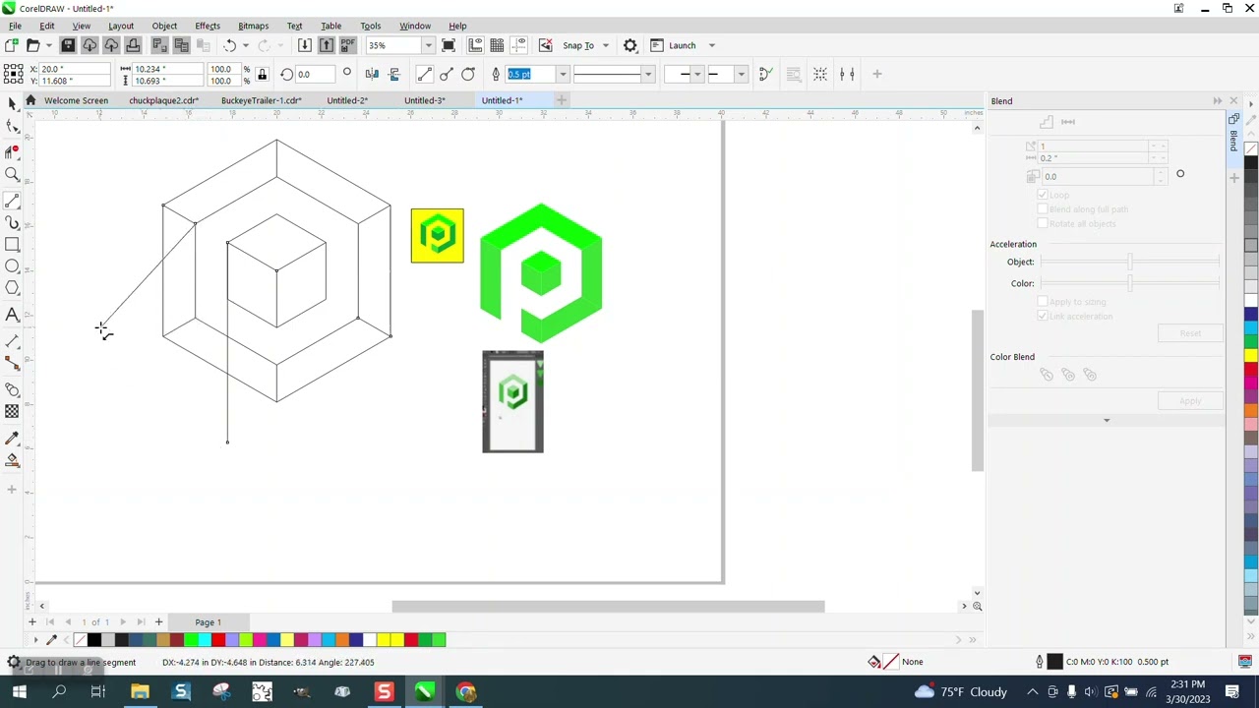Select the Parallel Dimension tool
1259x708 pixels.
click(12, 341)
